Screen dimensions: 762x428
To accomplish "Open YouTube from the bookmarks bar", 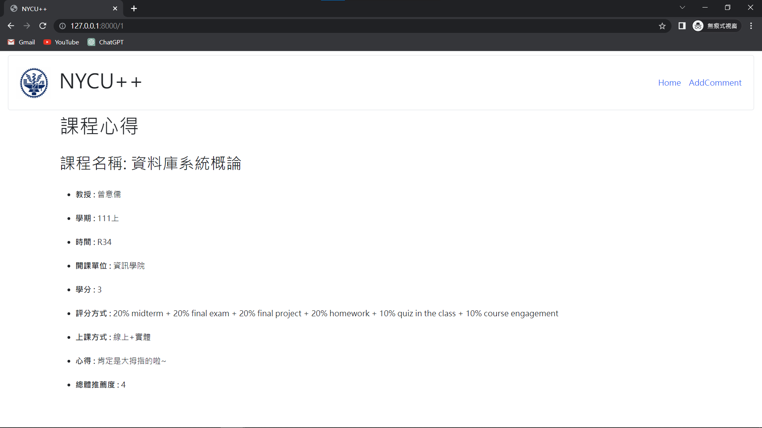I will [61, 42].
